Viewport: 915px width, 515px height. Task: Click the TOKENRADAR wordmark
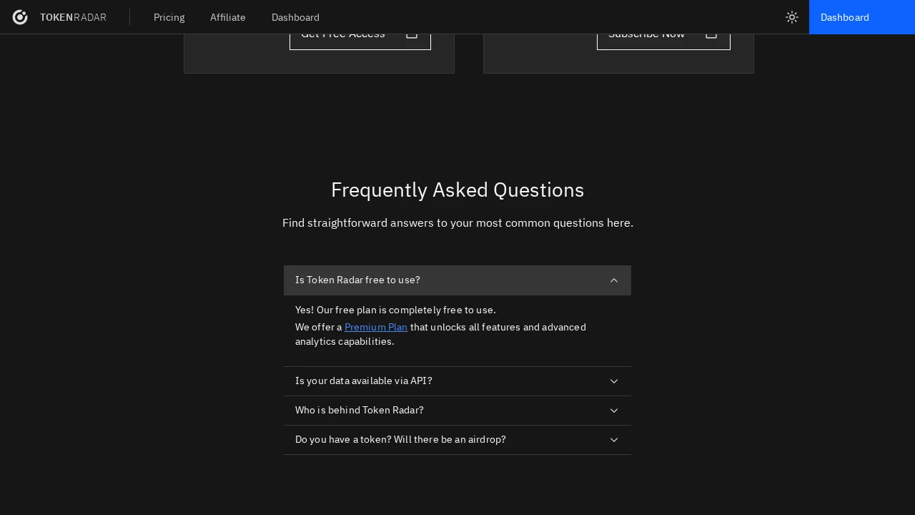(x=74, y=17)
